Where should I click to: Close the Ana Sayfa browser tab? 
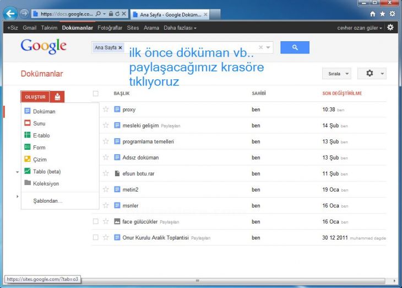click(x=205, y=15)
